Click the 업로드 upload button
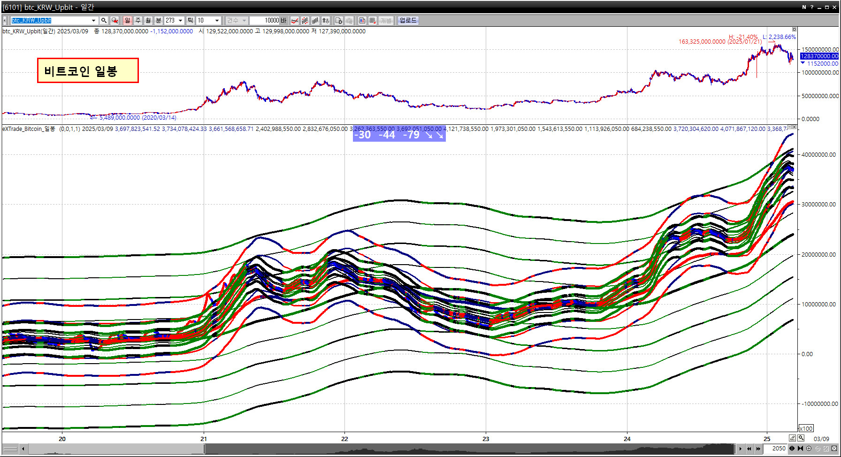 [x=407, y=21]
